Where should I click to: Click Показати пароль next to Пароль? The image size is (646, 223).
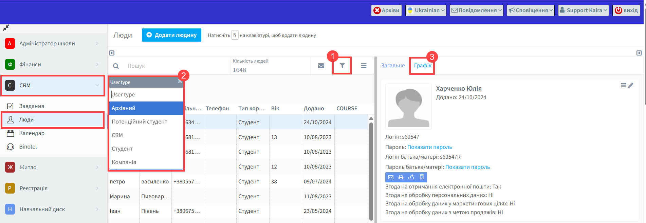429,147
